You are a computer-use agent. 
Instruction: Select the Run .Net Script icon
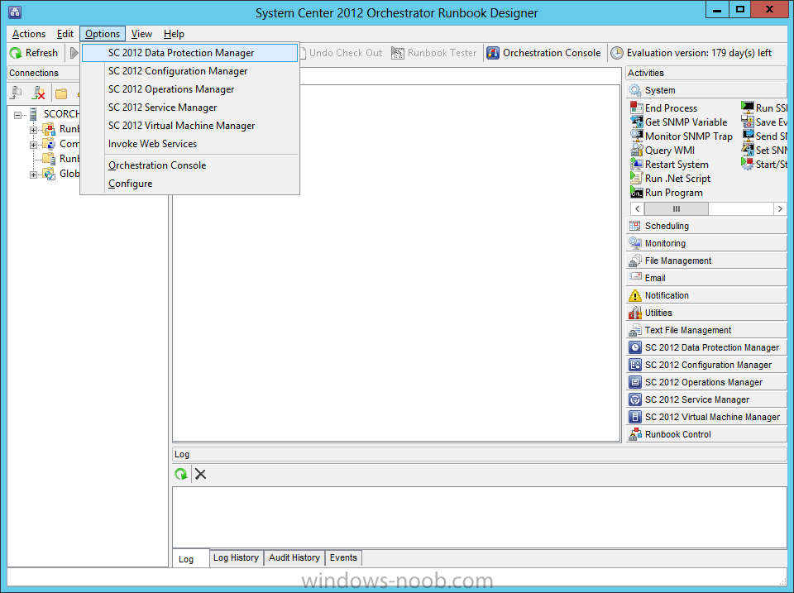click(x=636, y=179)
